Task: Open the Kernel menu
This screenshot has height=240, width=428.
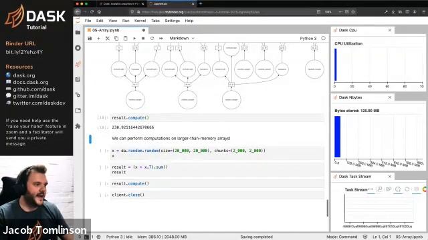Action: [140, 21]
